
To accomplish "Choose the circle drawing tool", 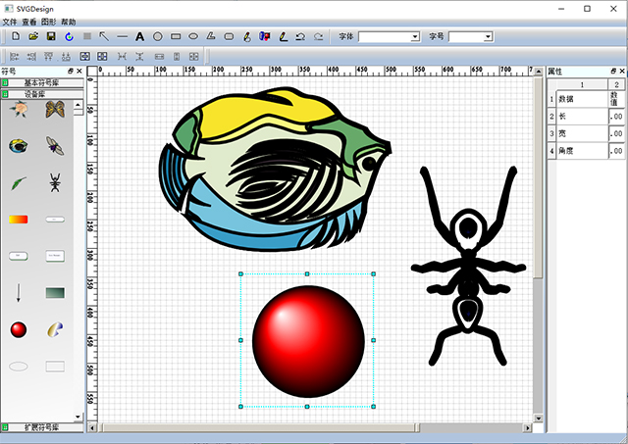I will pyautogui.click(x=157, y=36).
